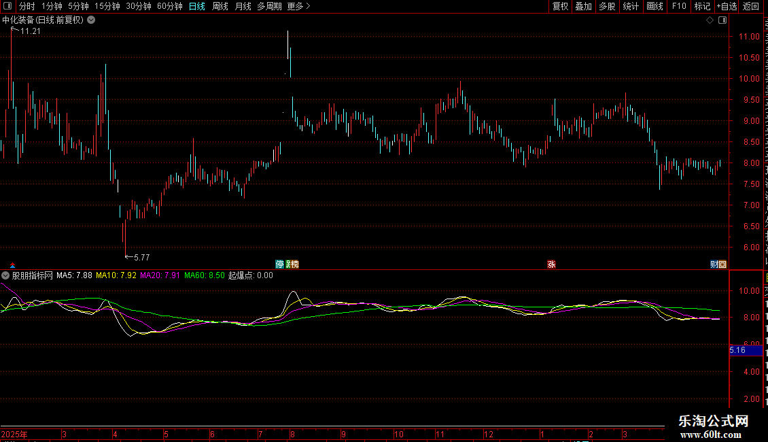This screenshot has width=768, height=442.
Task: Click the 返回 back button
Action: coord(751,6)
